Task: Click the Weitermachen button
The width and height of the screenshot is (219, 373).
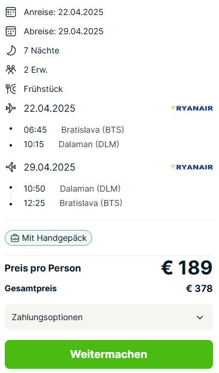Action: [x=109, y=354]
